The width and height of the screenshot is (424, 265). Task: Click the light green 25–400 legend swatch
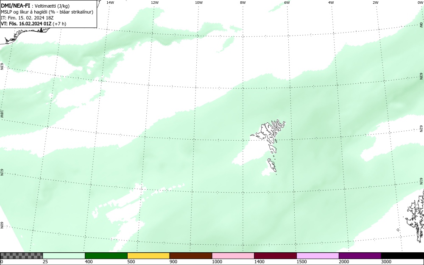[x=64, y=256]
